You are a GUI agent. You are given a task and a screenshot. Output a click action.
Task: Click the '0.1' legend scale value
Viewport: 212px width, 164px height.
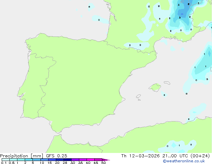pyautogui.click(x=4, y=163)
